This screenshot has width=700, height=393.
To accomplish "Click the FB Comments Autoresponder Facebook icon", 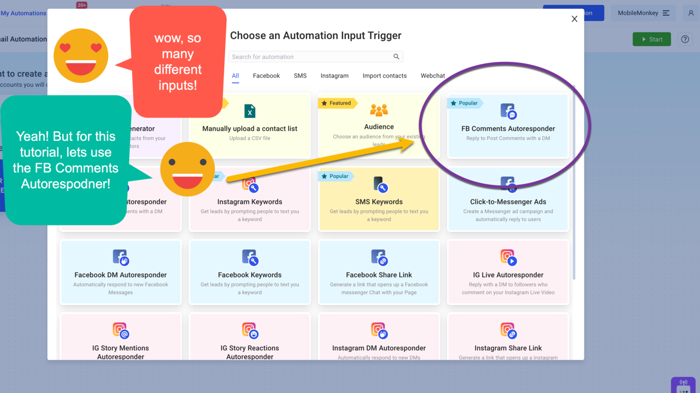I will coord(508,111).
